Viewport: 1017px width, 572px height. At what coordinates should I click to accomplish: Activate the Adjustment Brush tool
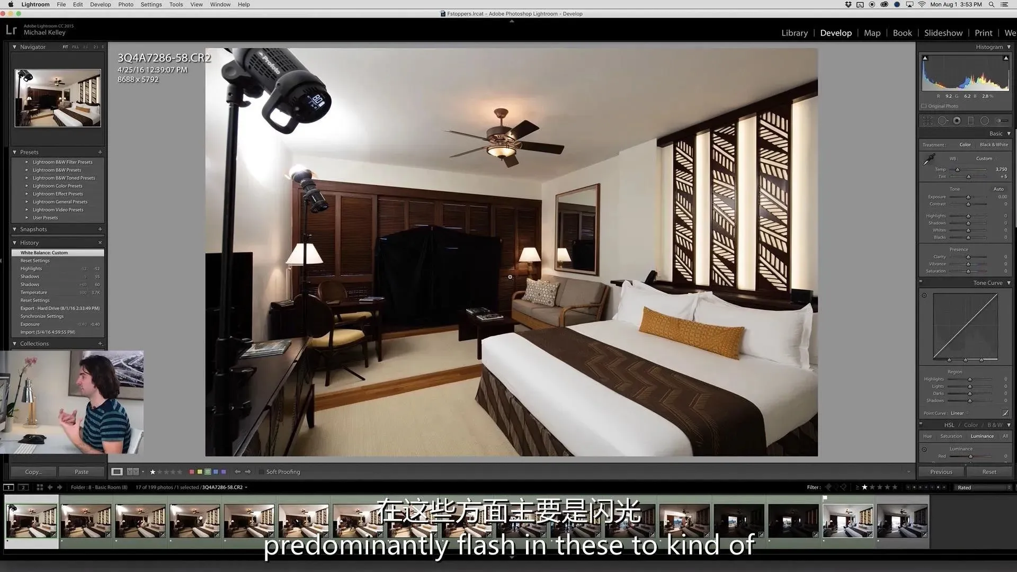coord(1001,121)
